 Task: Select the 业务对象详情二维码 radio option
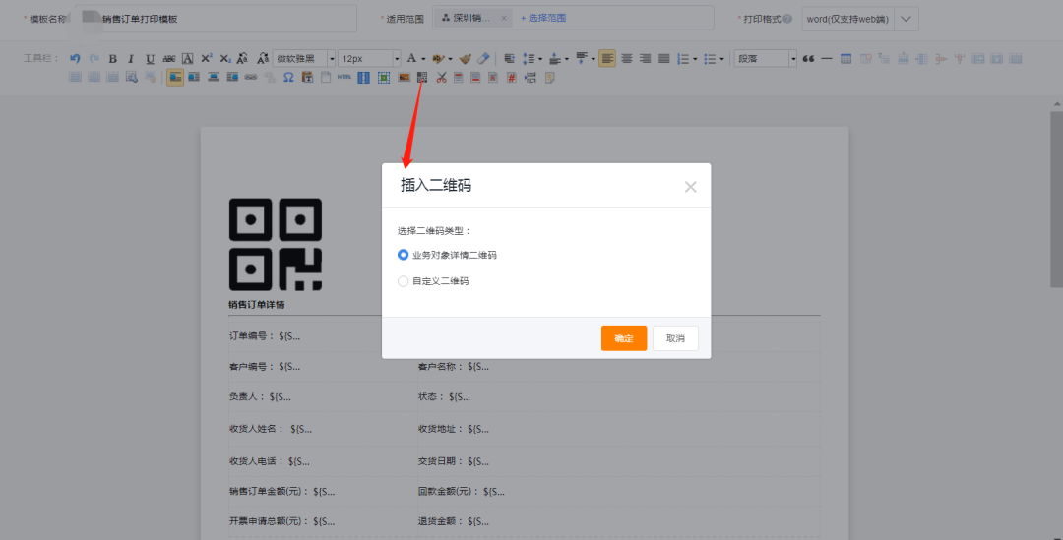point(403,255)
